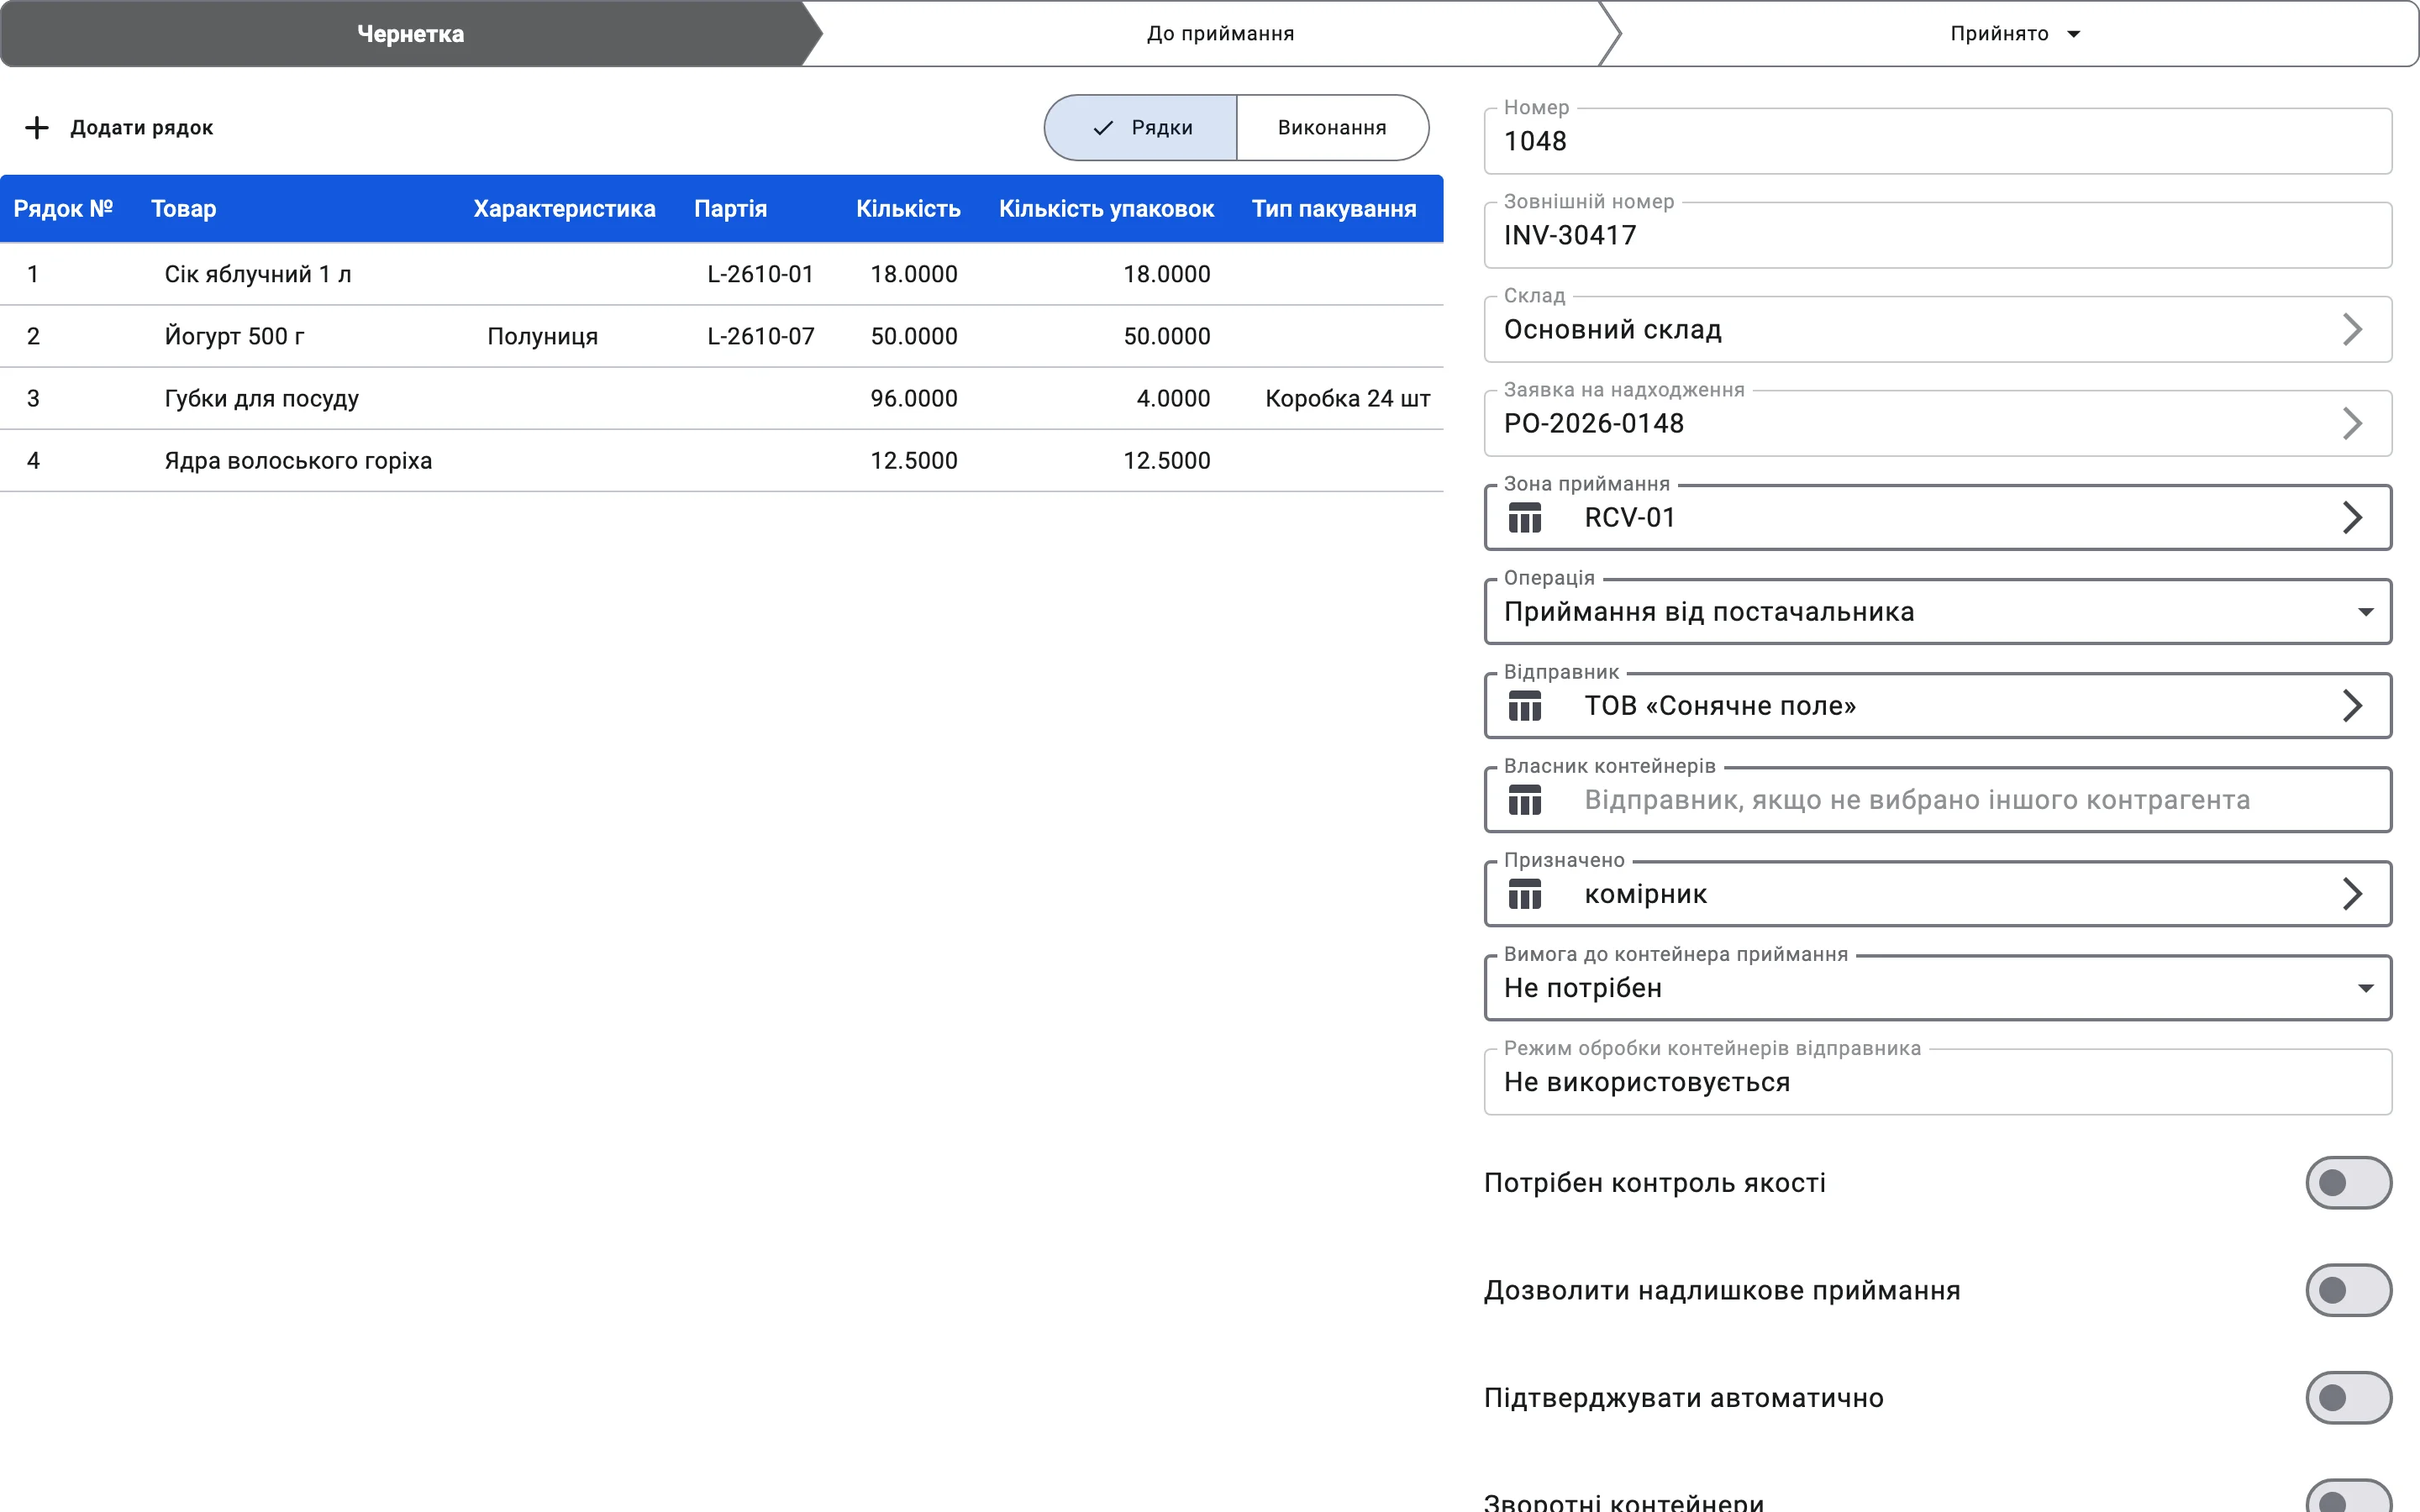Click Тип пакування column header

point(1334,209)
